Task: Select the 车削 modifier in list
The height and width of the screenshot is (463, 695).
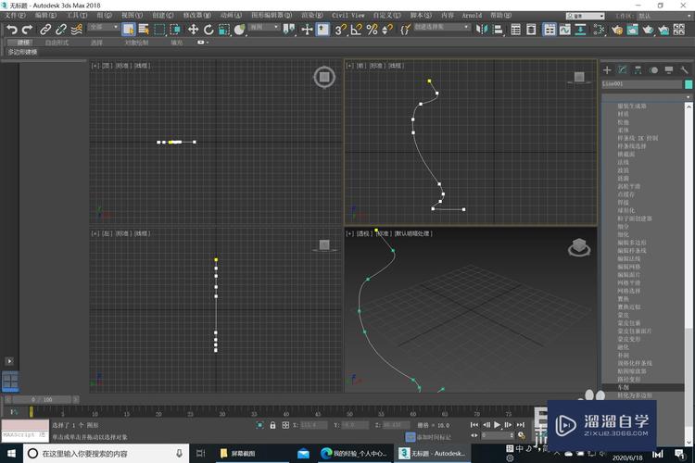Action: (x=643, y=387)
